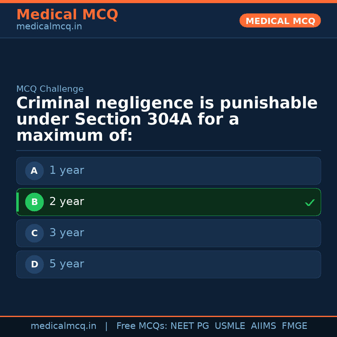
Task: Open medicalmcq.in link in footer
Action: pos(63,326)
